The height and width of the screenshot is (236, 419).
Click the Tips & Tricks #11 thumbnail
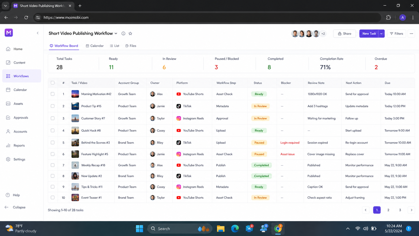click(75, 187)
